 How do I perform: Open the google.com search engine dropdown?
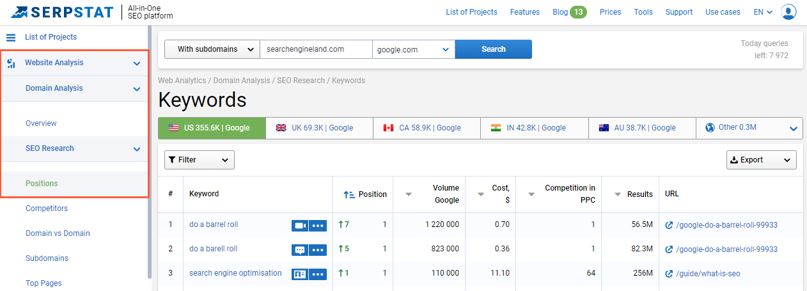coord(414,49)
